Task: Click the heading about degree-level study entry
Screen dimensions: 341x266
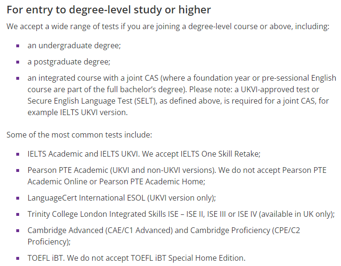Action: click(109, 10)
